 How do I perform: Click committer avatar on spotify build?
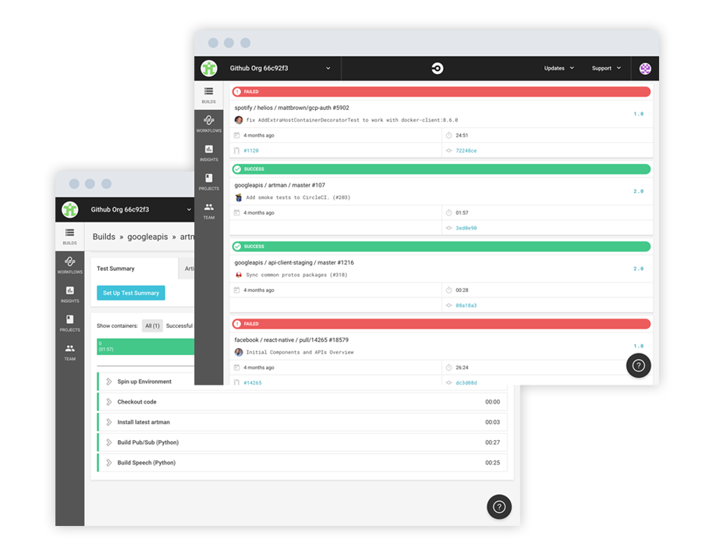[239, 120]
